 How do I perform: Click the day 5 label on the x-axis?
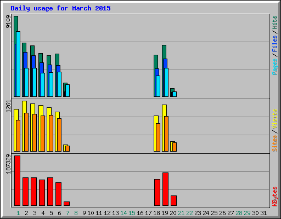(x=51, y=213)
